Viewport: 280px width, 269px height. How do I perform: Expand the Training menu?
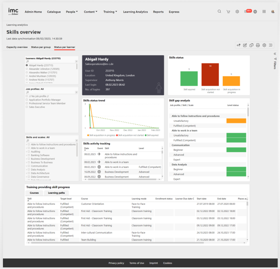pos(110,12)
